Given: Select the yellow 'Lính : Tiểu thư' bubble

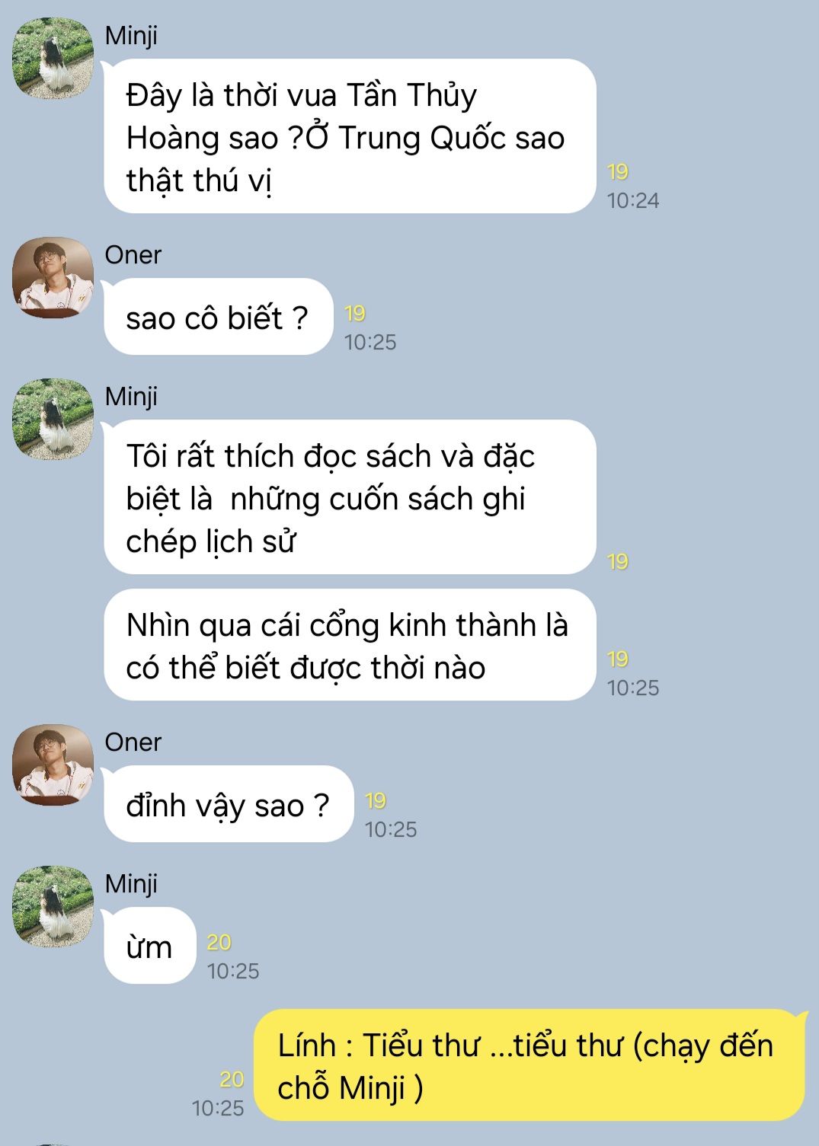Looking at the screenshot, I should (530, 1065).
